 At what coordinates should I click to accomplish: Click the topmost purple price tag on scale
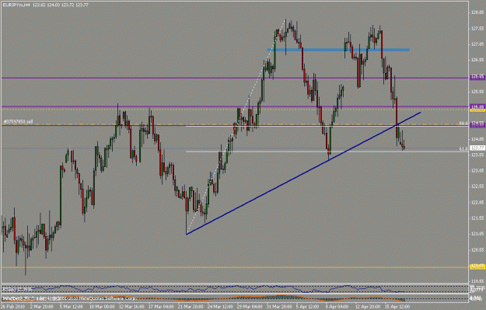pos(477,78)
